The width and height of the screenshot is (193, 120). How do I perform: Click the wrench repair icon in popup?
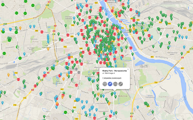120,84
